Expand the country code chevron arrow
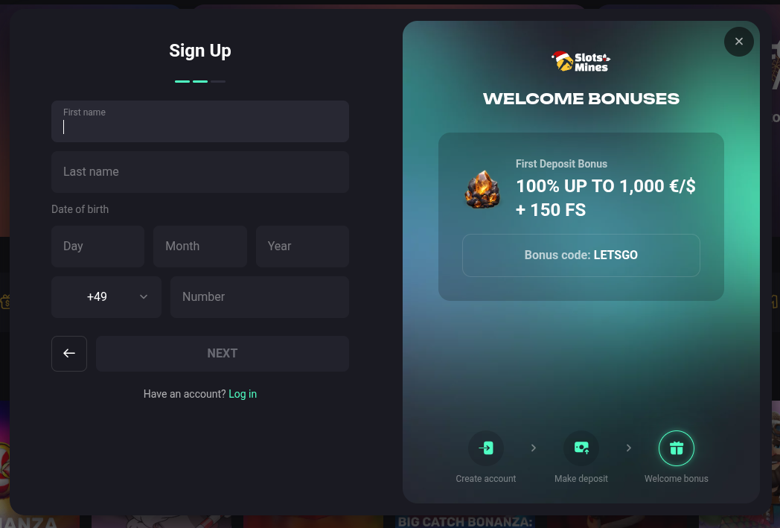Screen dimensions: 780x528 coord(144,297)
